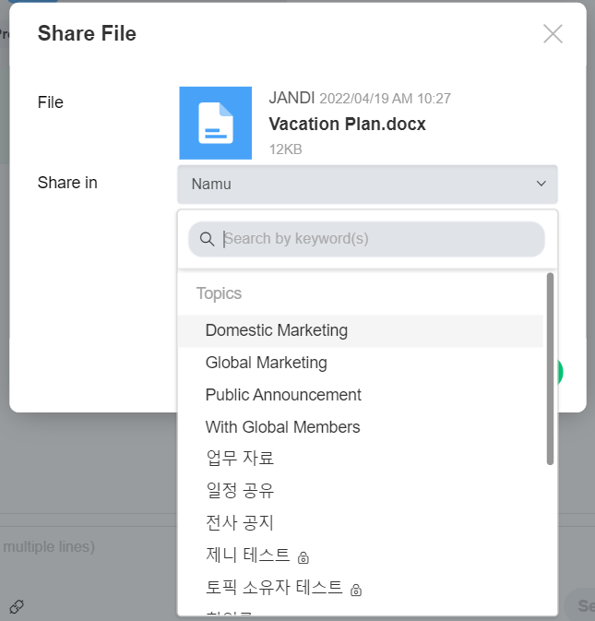Select the 토픽 소유자 테스트 topic
The height and width of the screenshot is (621, 595).
point(274,588)
